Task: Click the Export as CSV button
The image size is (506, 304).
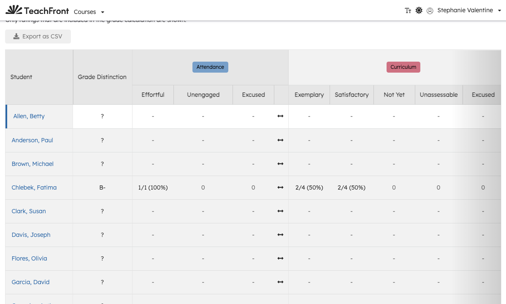Action: pos(38,36)
